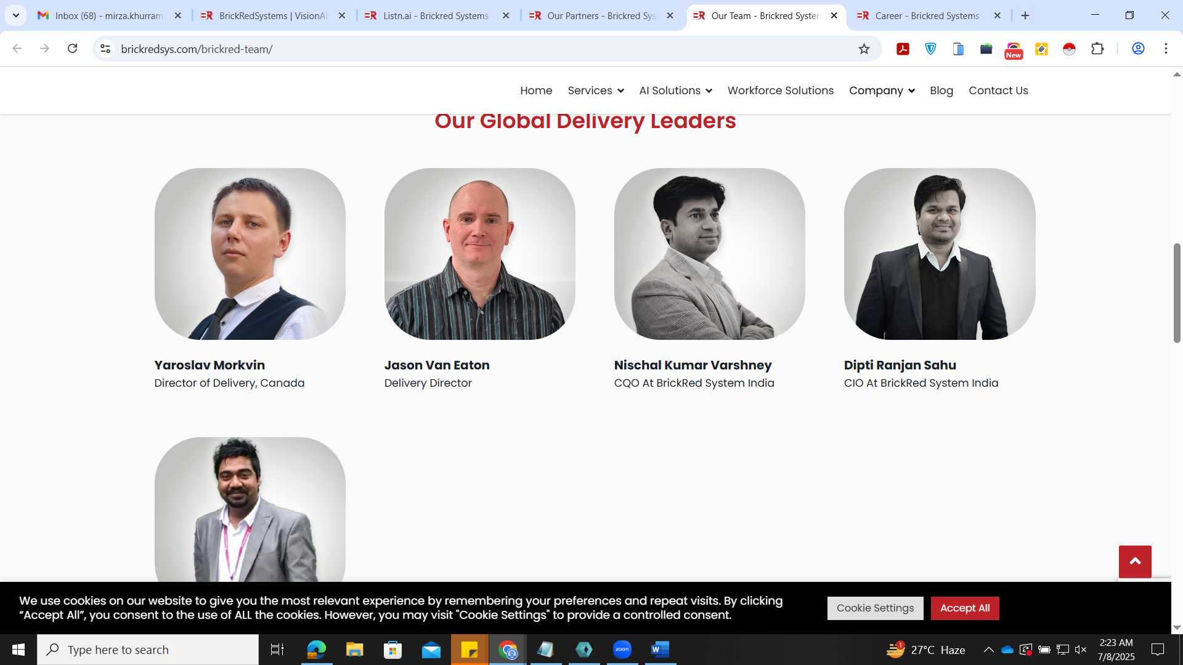The width and height of the screenshot is (1183, 665).
Task: Reload the page
Action: coord(72,49)
